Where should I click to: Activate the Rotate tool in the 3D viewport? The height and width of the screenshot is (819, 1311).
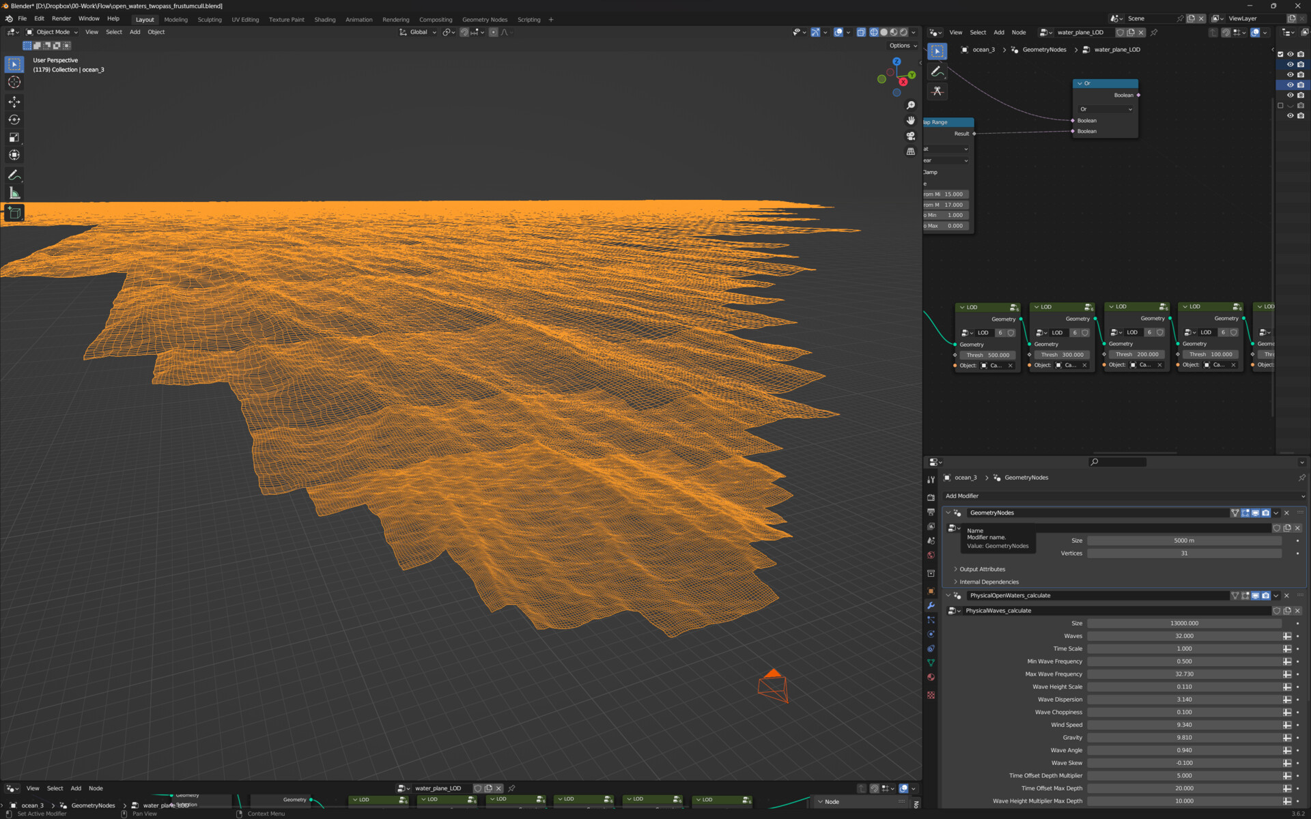[x=14, y=119]
